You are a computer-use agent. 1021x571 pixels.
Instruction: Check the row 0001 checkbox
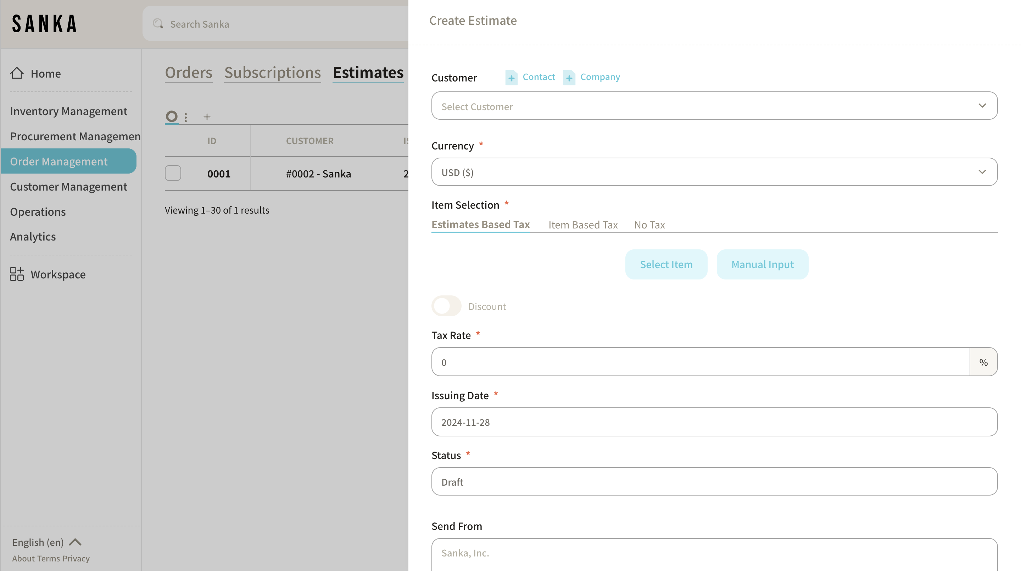173,174
